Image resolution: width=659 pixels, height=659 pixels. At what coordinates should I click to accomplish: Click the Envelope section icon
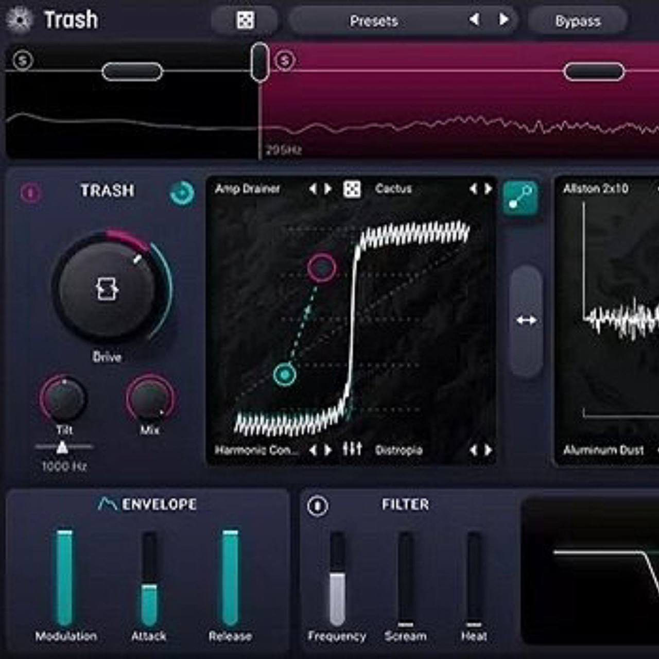[107, 504]
